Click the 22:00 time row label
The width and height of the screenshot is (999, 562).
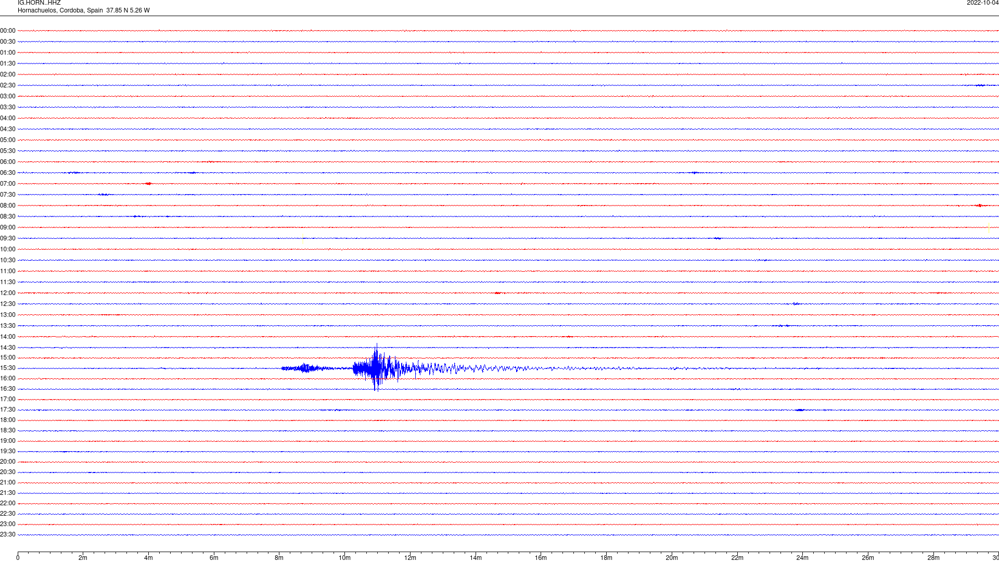(8, 503)
